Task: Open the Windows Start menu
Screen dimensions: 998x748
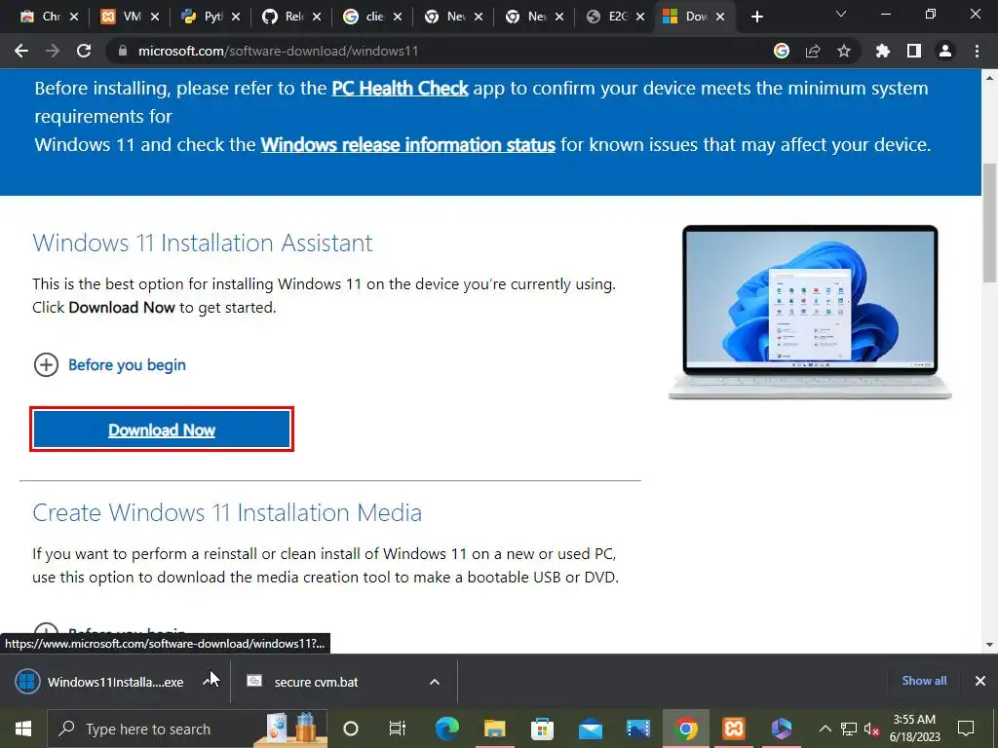Action: [x=23, y=729]
